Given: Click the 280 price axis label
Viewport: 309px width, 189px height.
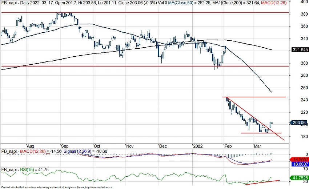Looking at the screenshot, I should point(304,75).
